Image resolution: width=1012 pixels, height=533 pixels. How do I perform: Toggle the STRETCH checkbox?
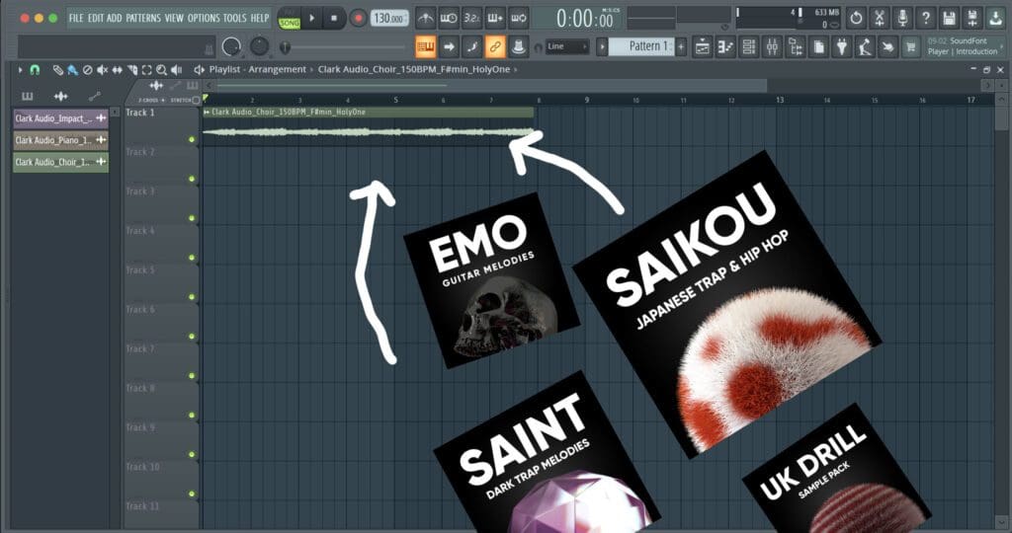pyautogui.click(x=197, y=100)
